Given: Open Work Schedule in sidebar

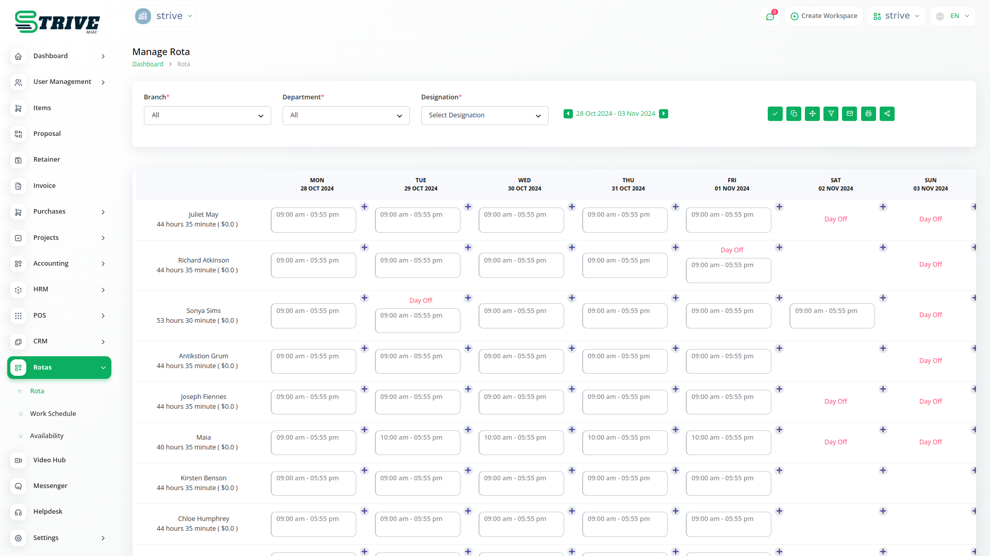Looking at the screenshot, I should (53, 413).
